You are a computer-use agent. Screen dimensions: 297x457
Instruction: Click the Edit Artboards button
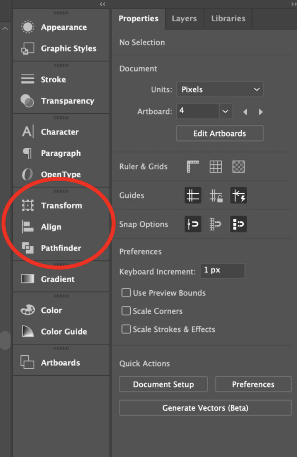220,133
